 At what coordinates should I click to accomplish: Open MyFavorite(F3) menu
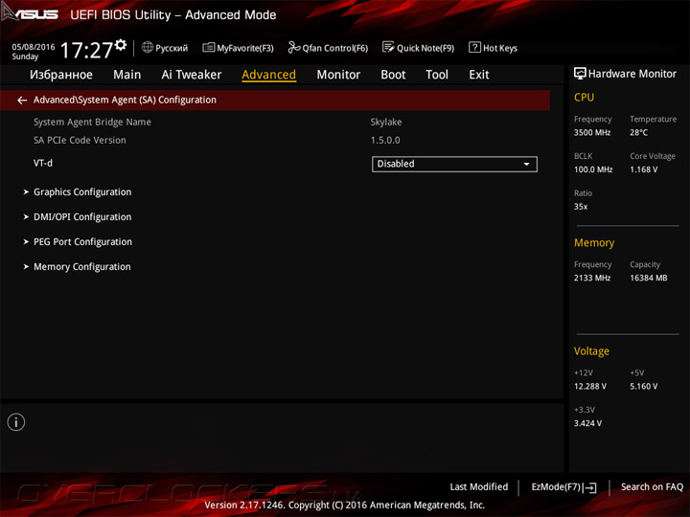click(x=238, y=48)
